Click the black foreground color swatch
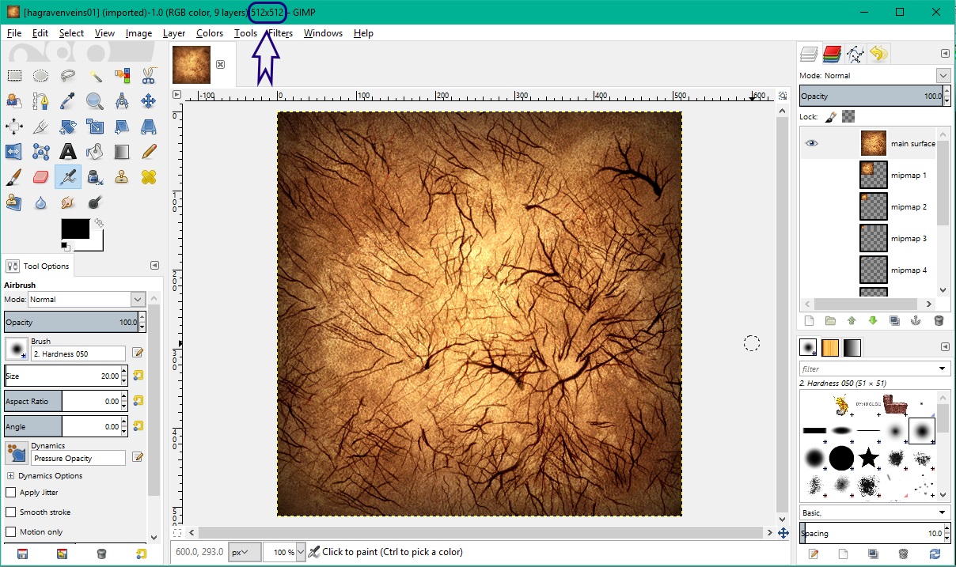The width and height of the screenshot is (956, 567). coord(74,229)
